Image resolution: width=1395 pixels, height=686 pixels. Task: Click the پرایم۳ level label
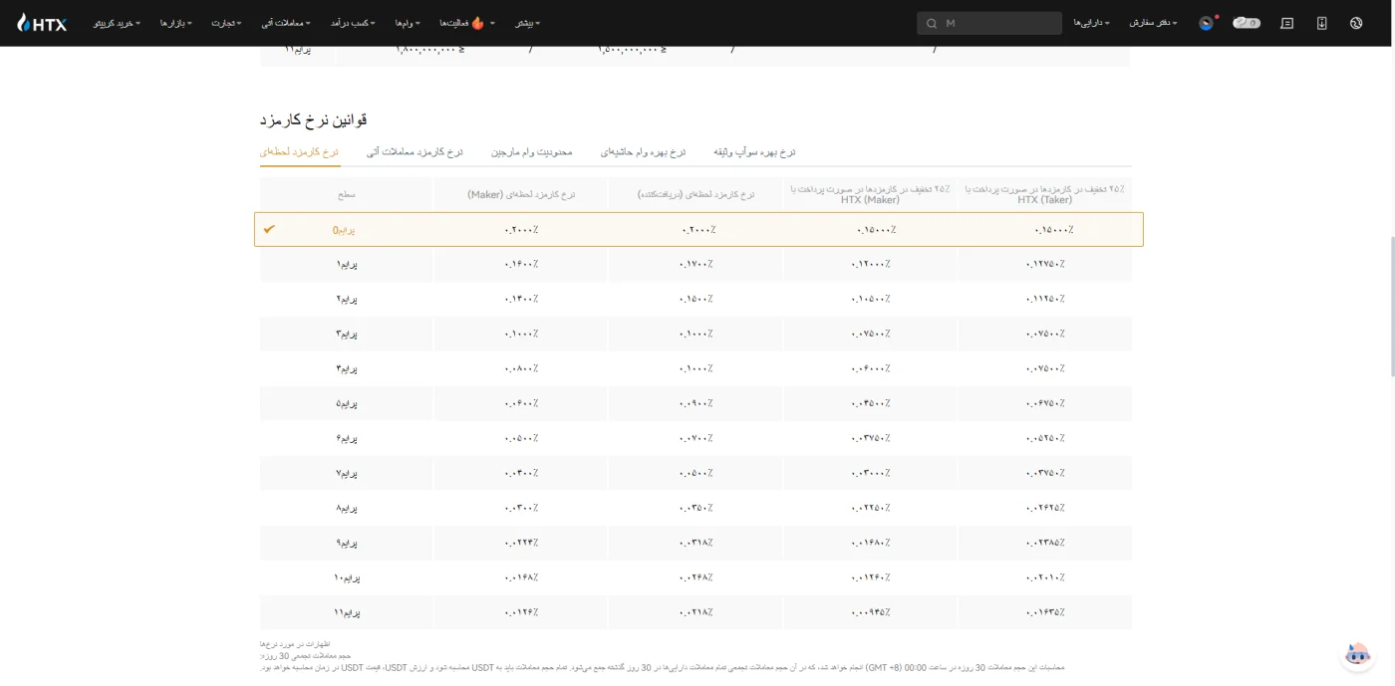click(346, 334)
